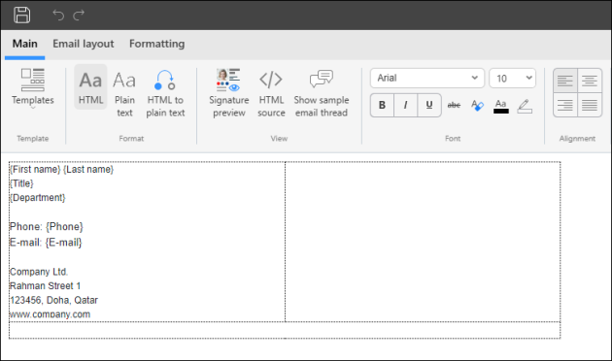The width and height of the screenshot is (612, 361).
Task: Apply strikethrough formatting
Action: click(x=454, y=105)
